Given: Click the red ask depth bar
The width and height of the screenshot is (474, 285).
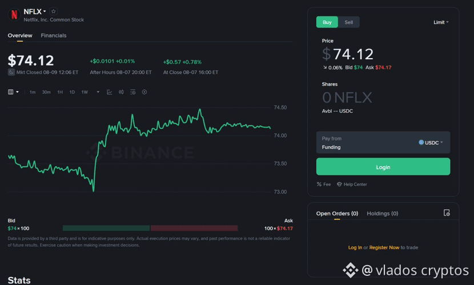Looking at the screenshot, I should pos(194,228).
